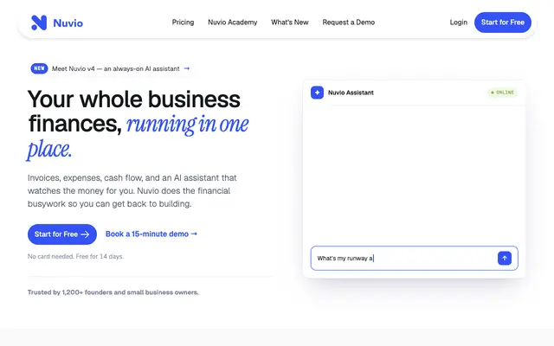The image size is (554, 346).
Task: Click the ONLINE status badge
Action: point(503,93)
